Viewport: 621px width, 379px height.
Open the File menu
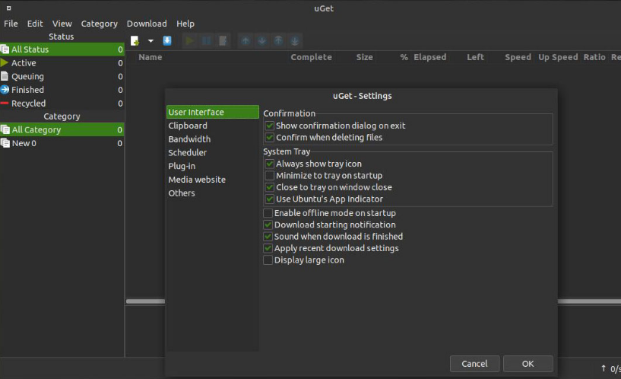11,24
